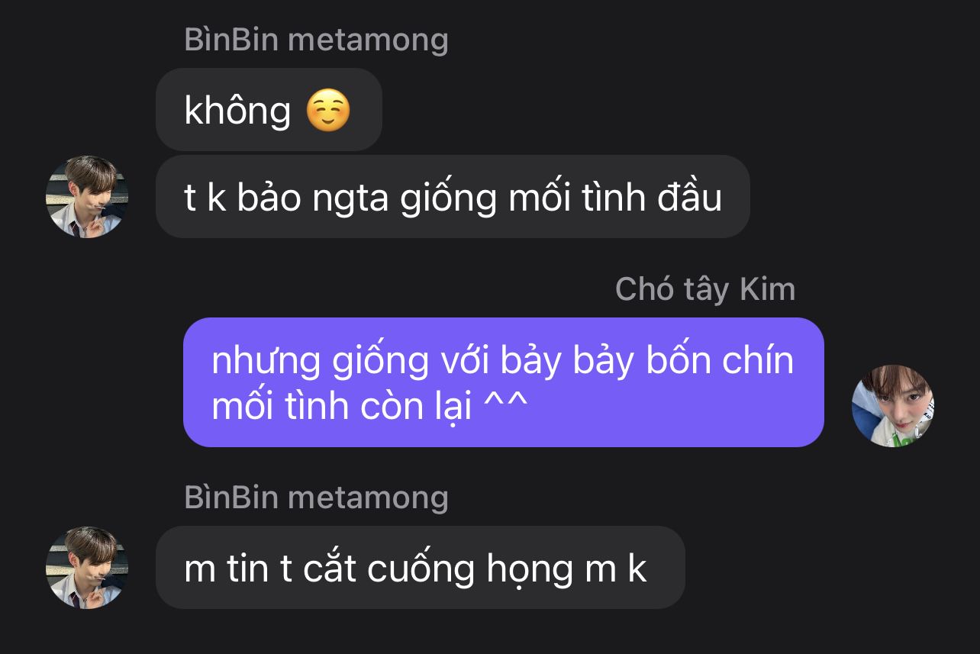
Task: Click the '^^' text in the purple message
Action: point(506,404)
